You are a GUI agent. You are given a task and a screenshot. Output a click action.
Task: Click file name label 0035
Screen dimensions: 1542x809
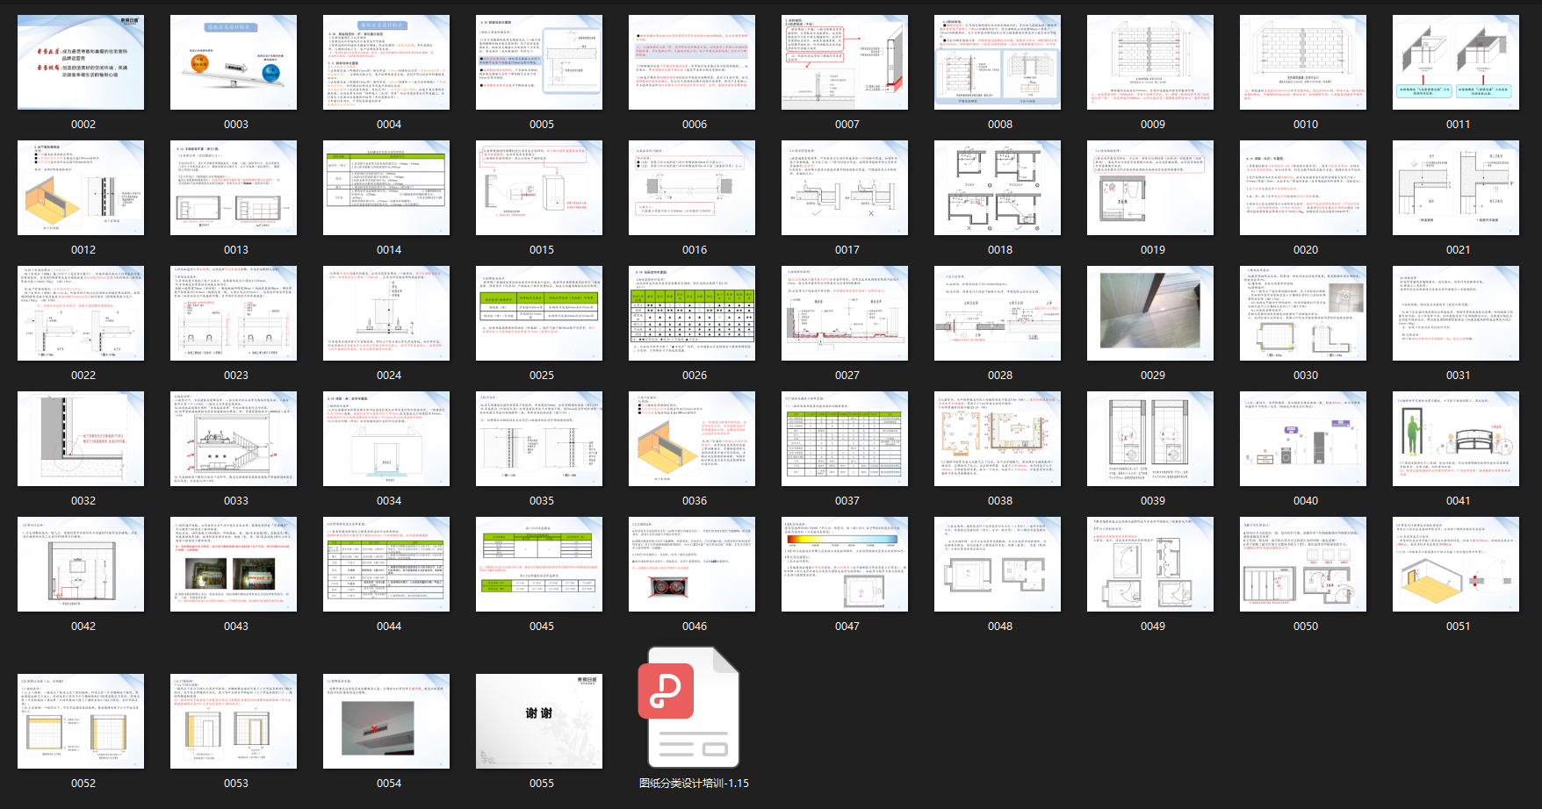coord(542,501)
